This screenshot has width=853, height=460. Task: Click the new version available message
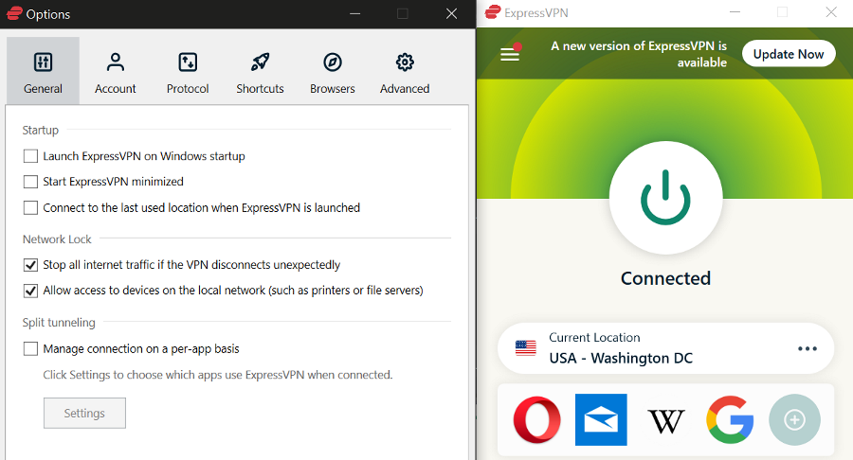click(x=639, y=54)
